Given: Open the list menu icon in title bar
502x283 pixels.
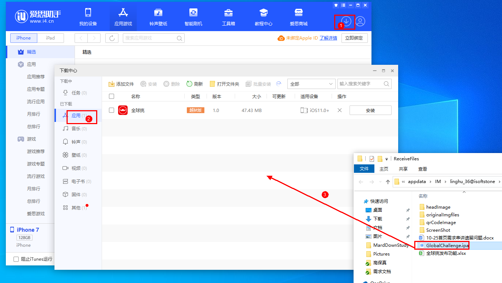Looking at the screenshot, I should pyautogui.click(x=343, y=5).
